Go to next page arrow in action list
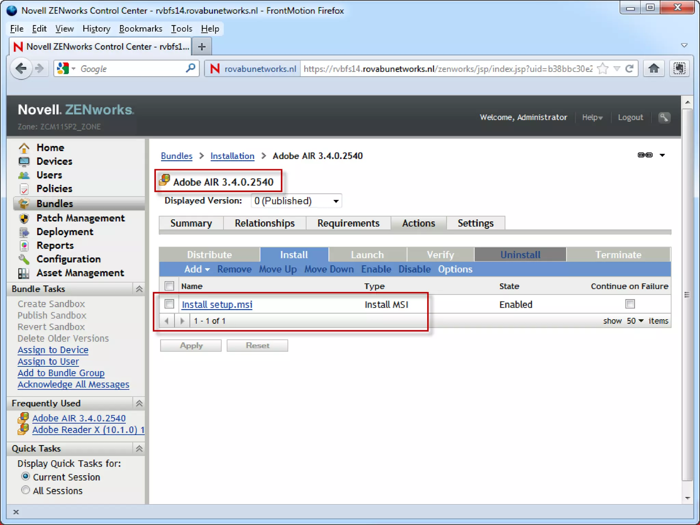 tap(182, 321)
